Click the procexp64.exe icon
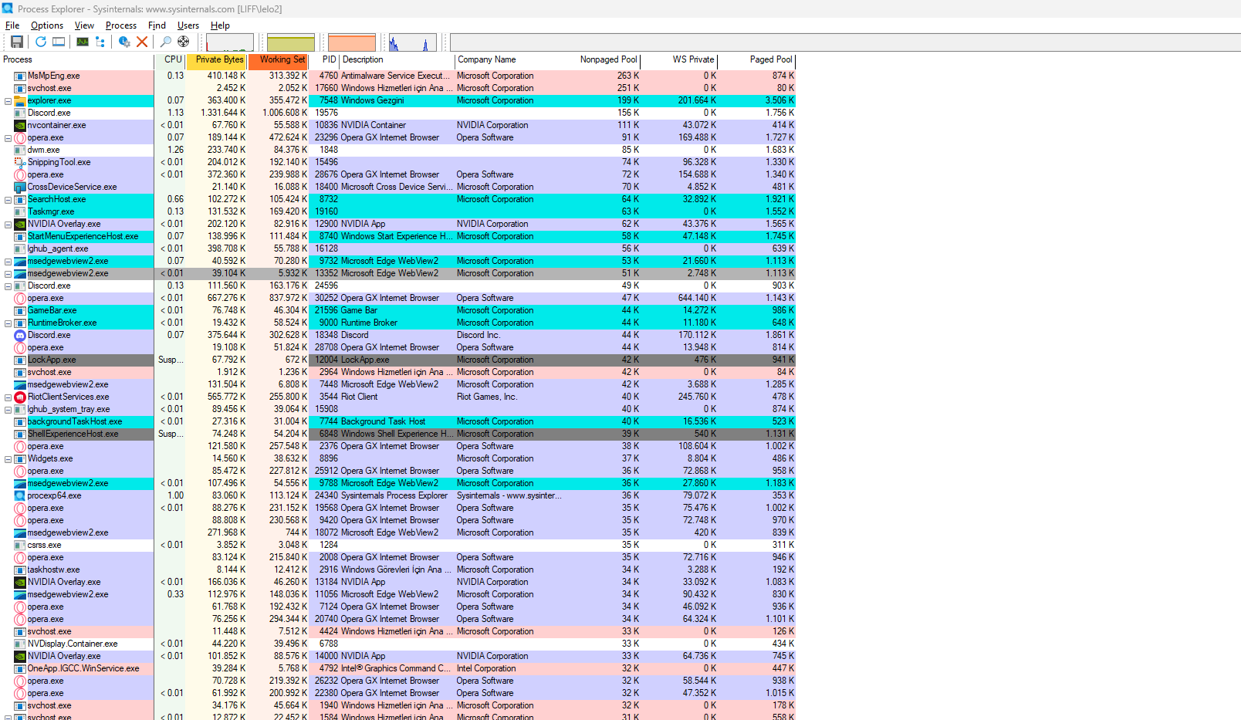 tap(20, 495)
